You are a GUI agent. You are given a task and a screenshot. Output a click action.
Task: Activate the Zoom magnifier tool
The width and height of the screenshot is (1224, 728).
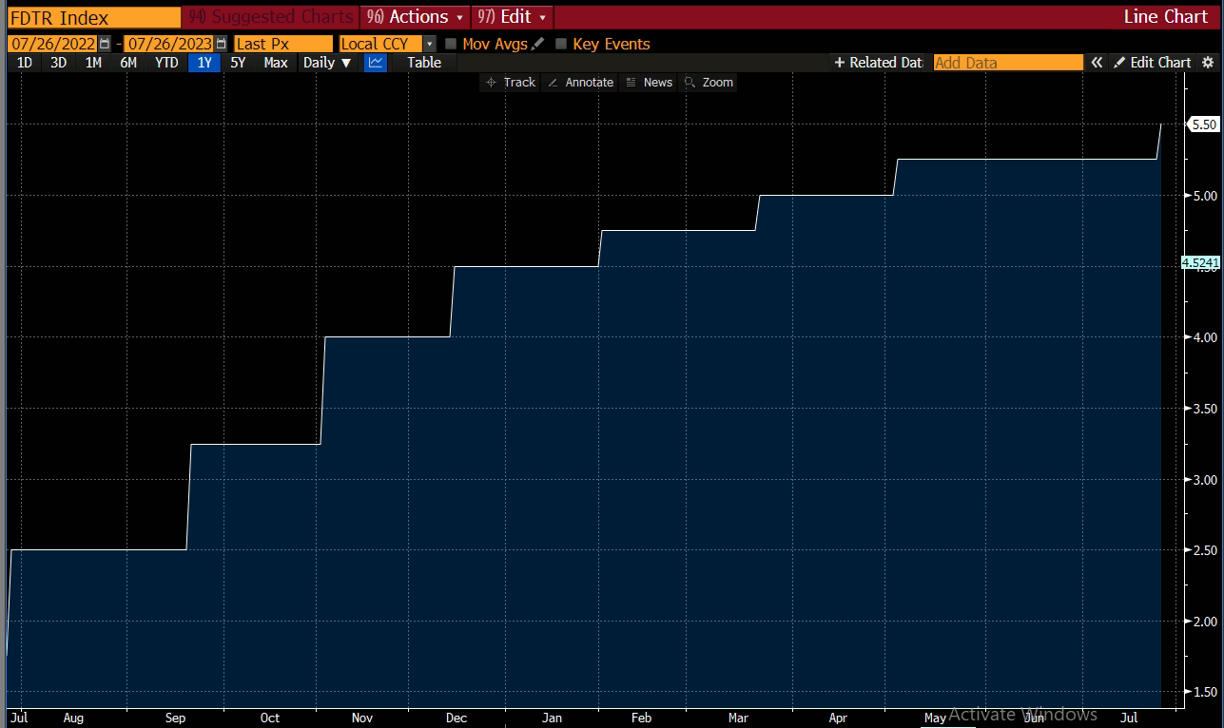coord(709,82)
